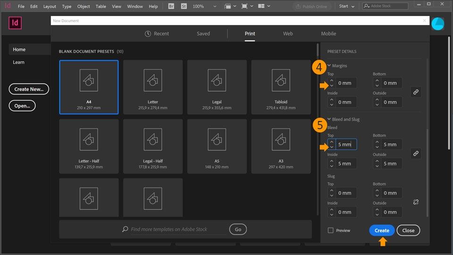Open the Type menu
The width and height of the screenshot is (453, 255).
pos(67,6)
